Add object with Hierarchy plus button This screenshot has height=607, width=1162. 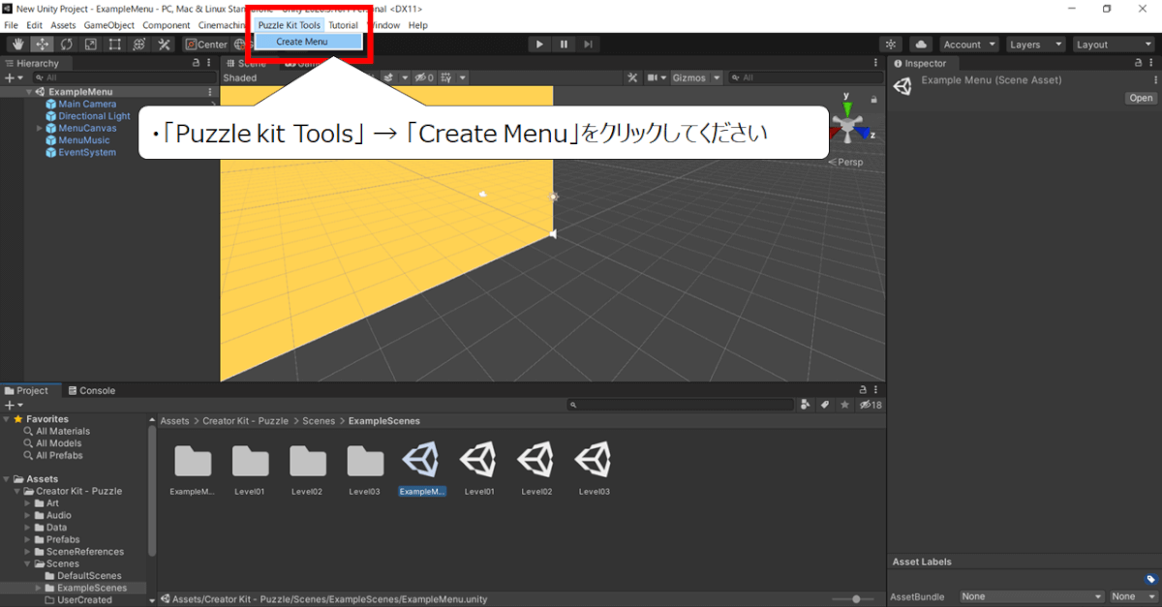(13, 77)
